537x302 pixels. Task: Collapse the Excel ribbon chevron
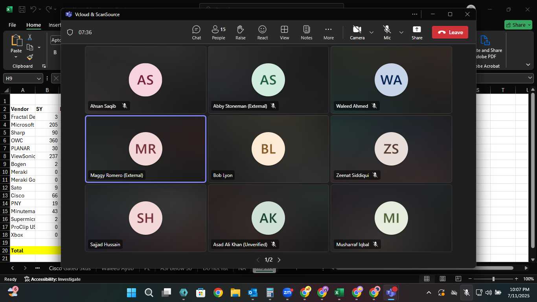[x=528, y=65]
